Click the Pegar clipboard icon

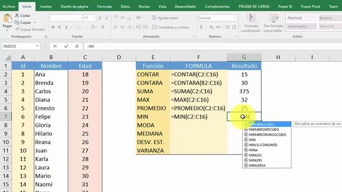[7, 19]
